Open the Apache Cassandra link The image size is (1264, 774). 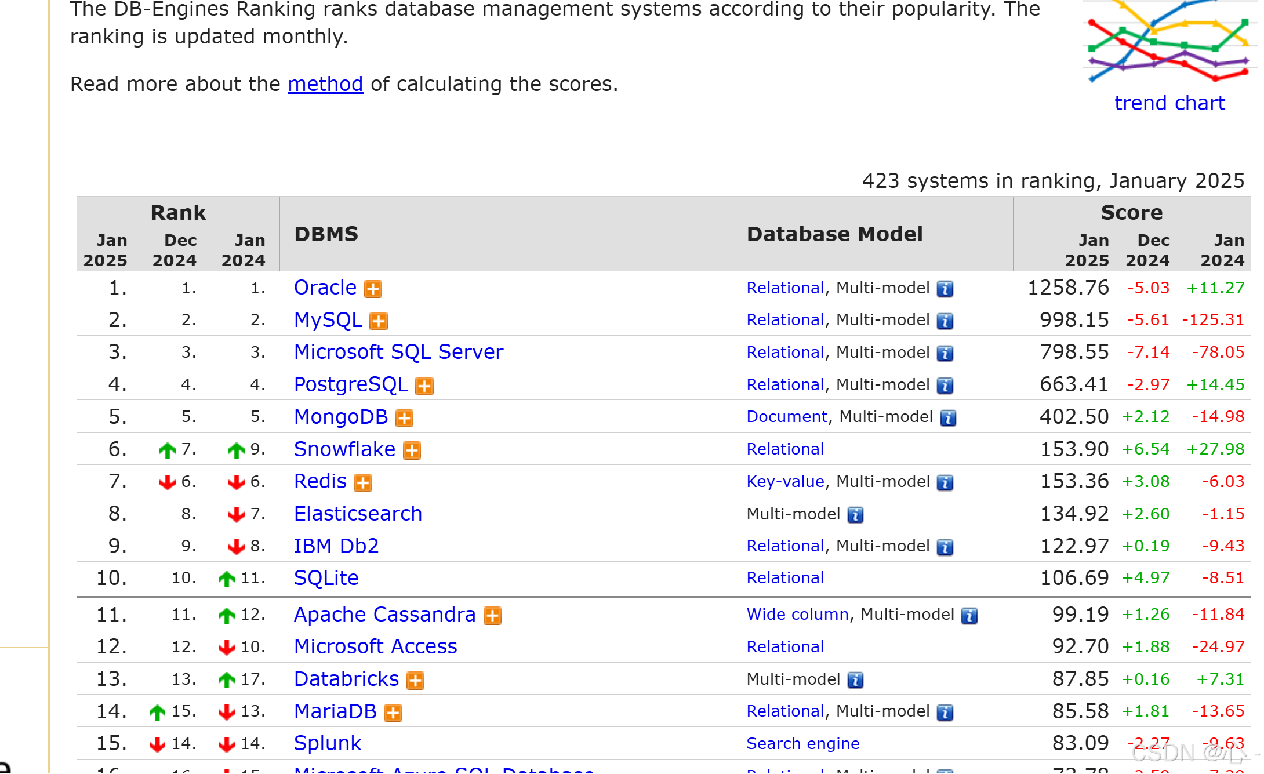(x=385, y=615)
